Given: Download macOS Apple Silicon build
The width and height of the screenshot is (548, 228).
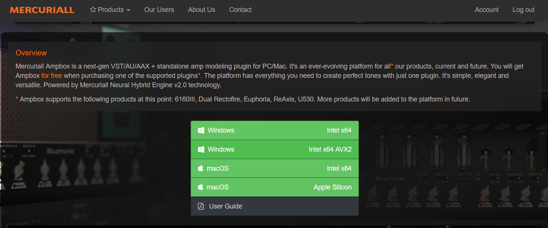Looking at the screenshot, I should pos(274,187).
